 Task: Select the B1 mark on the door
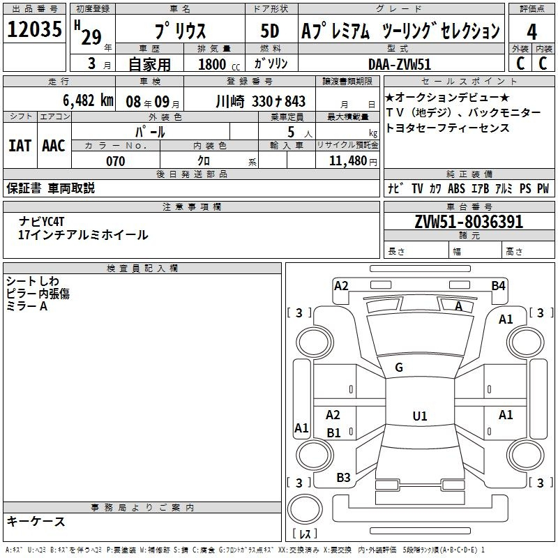(333, 432)
